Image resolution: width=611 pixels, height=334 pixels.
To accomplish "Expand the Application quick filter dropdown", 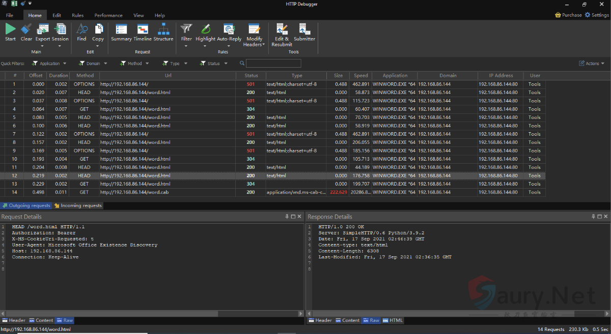I will click(49, 64).
